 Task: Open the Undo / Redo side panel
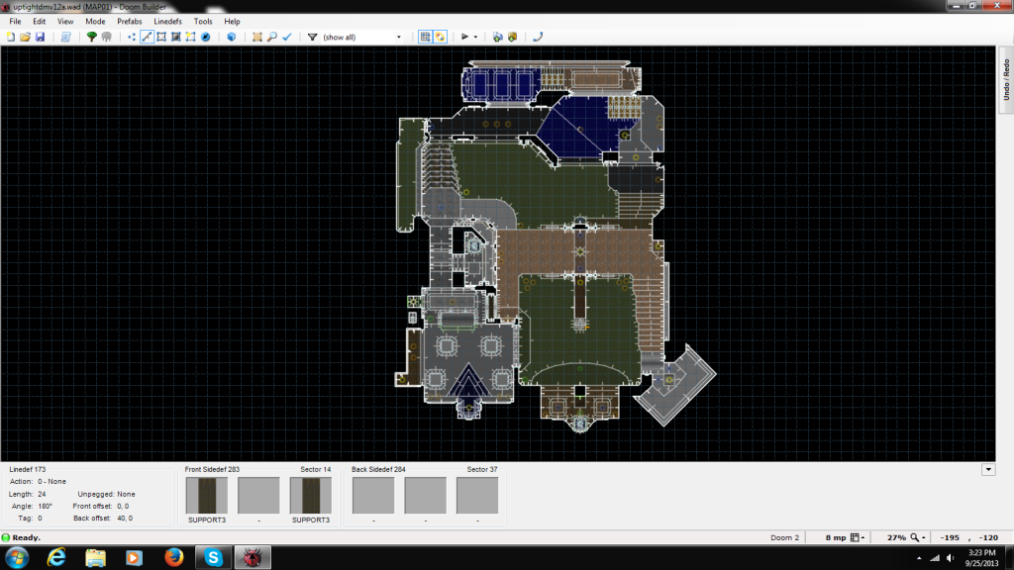(x=1005, y=79)
